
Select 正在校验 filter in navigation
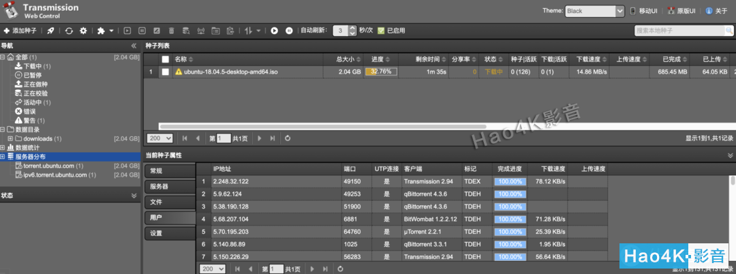(31, 93)
